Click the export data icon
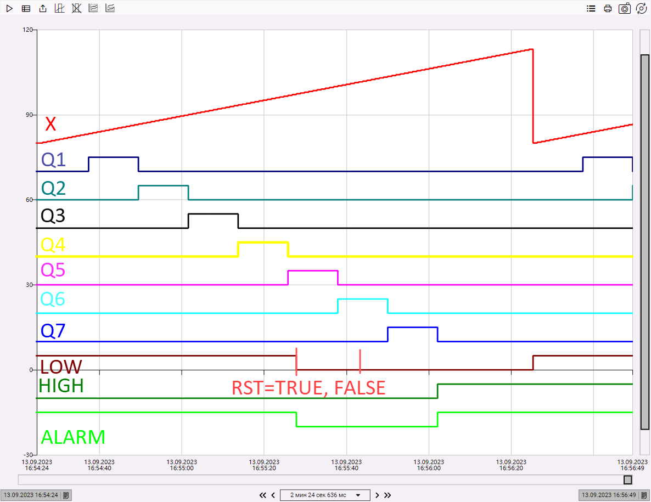Screen dimensions: 651x502 click(x=42, y=8)
